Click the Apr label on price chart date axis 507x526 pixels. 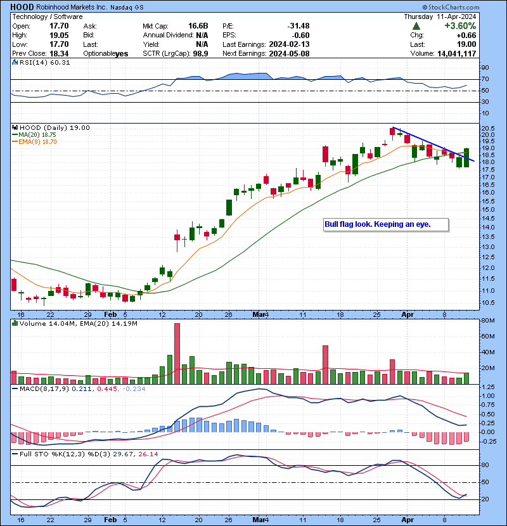point(408,315)
